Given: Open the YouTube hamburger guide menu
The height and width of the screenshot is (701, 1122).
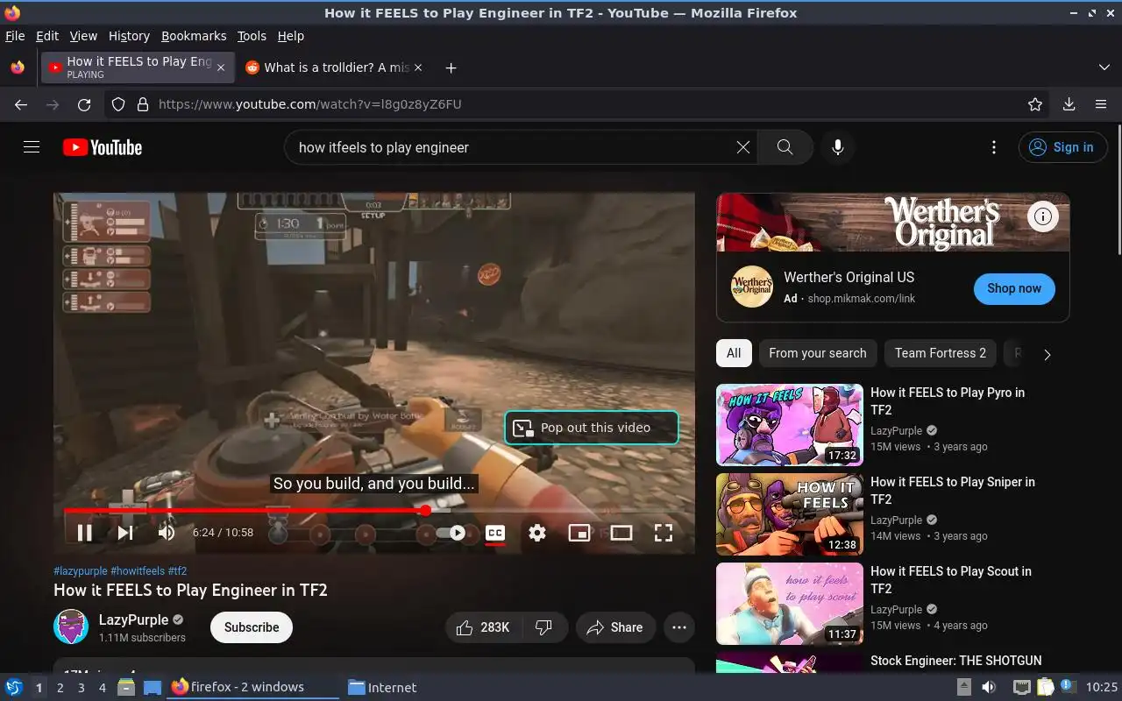Looking at the screenshot, I should 32,147.
